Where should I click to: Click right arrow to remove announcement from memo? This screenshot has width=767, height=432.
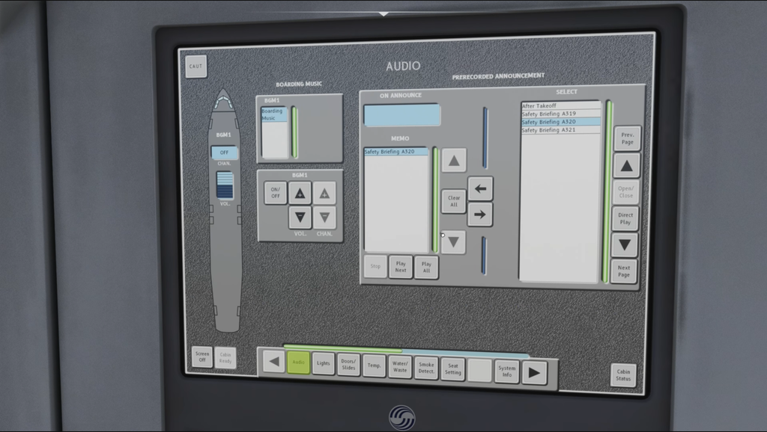click(x=480, y=215)
